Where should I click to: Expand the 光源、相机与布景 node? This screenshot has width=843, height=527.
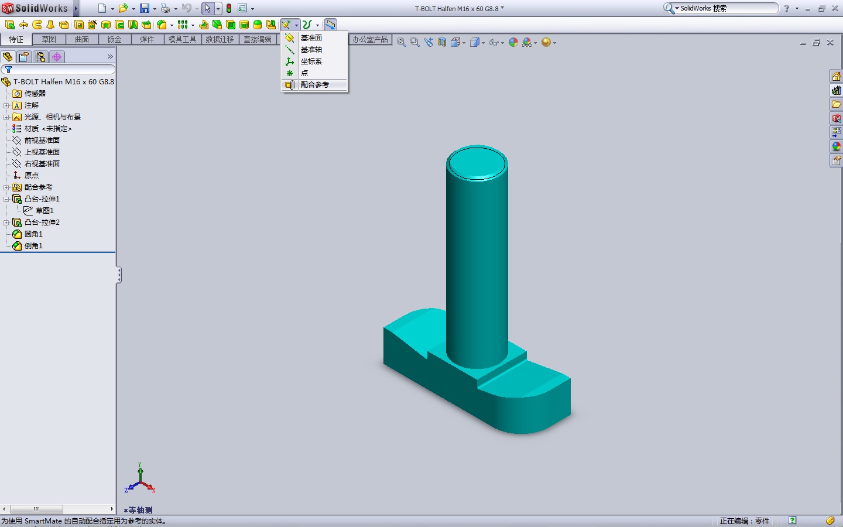6,117
